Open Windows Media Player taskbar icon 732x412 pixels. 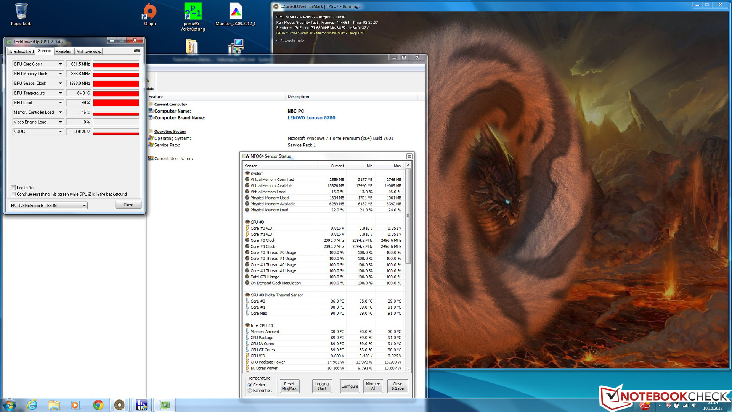tap(75, 405)
